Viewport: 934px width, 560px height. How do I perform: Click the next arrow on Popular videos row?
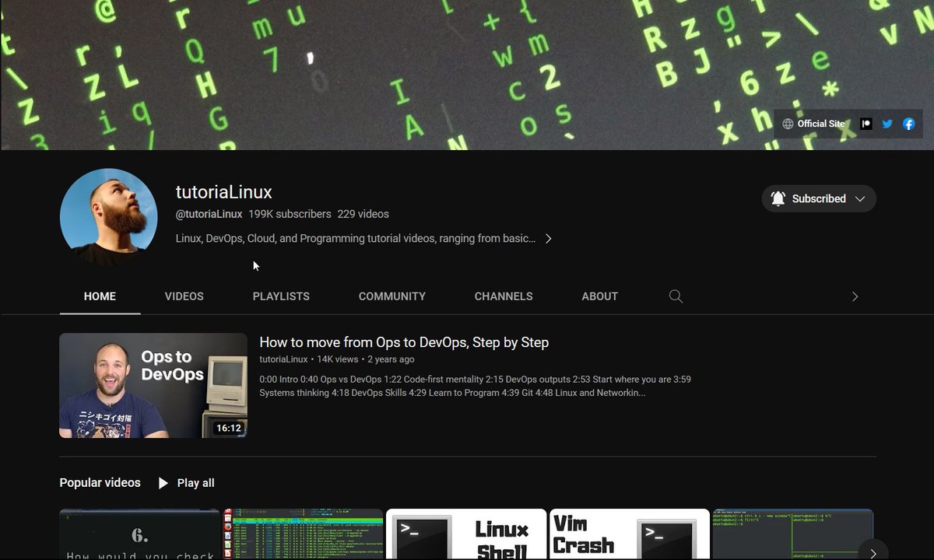pos(873,552)
